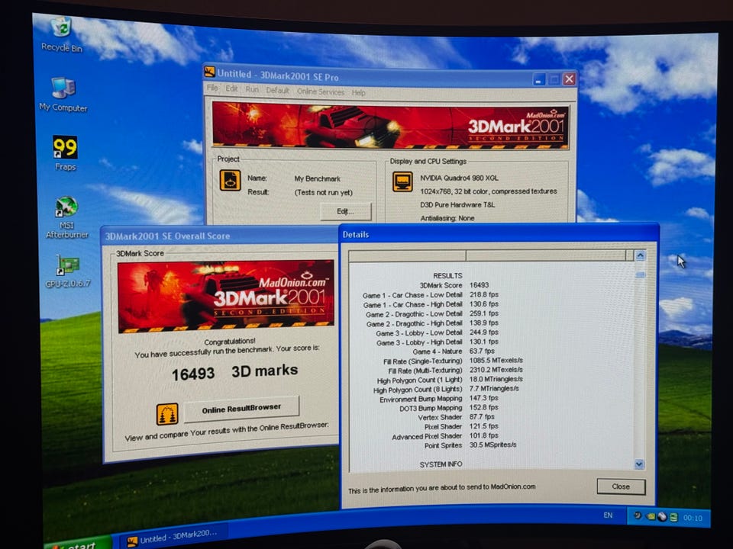Click the Game 1 - Car Chase - High Detail row
Image resolution: width=733 pixels, height=549 pixels.
pos(430,304)
